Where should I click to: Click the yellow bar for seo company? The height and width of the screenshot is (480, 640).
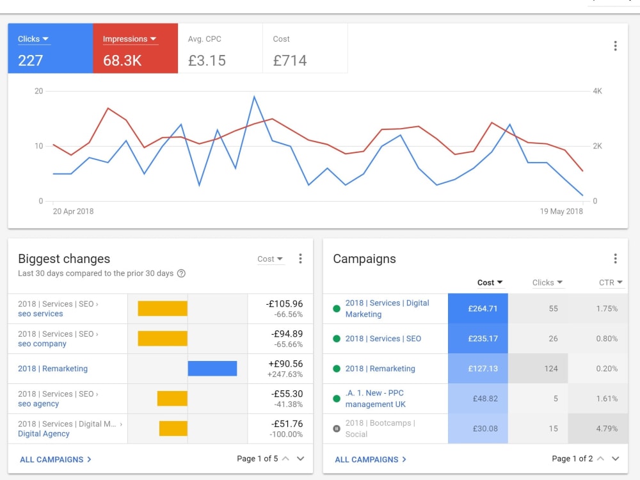[163, 339]
